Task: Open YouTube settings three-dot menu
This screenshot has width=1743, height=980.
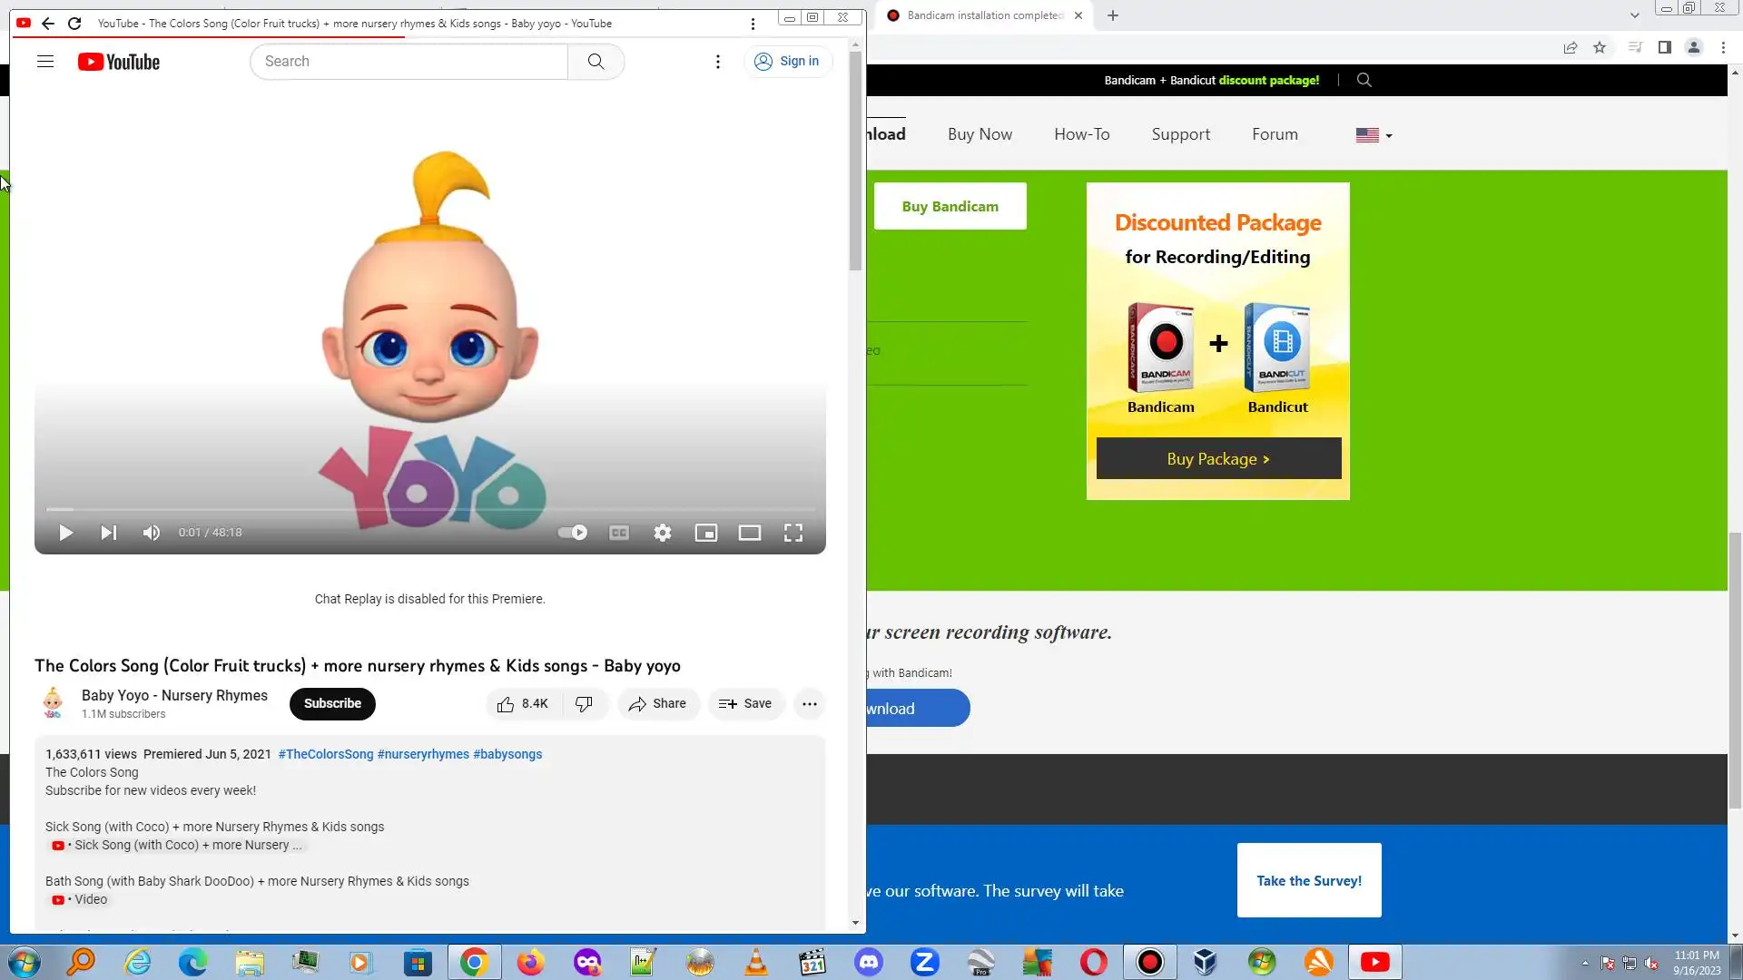Action: [718, 62]
